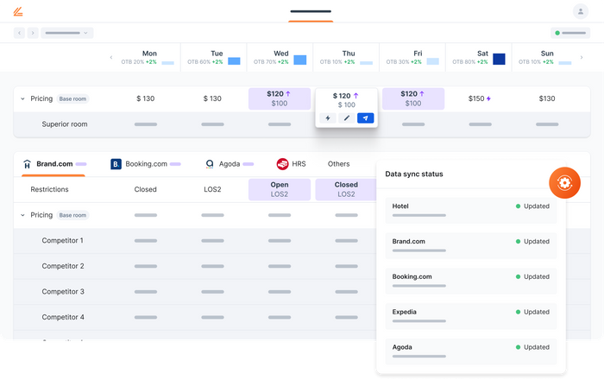This screenshot has width=604, height=380.
Task: Switch to the Booking.com tab
Action: (x=144, y=163)
